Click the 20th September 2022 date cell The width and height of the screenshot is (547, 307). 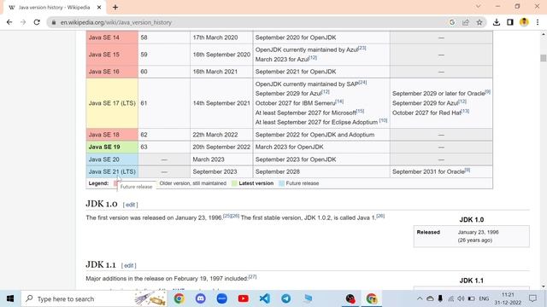pyautogui.click(x=221, y=147)
